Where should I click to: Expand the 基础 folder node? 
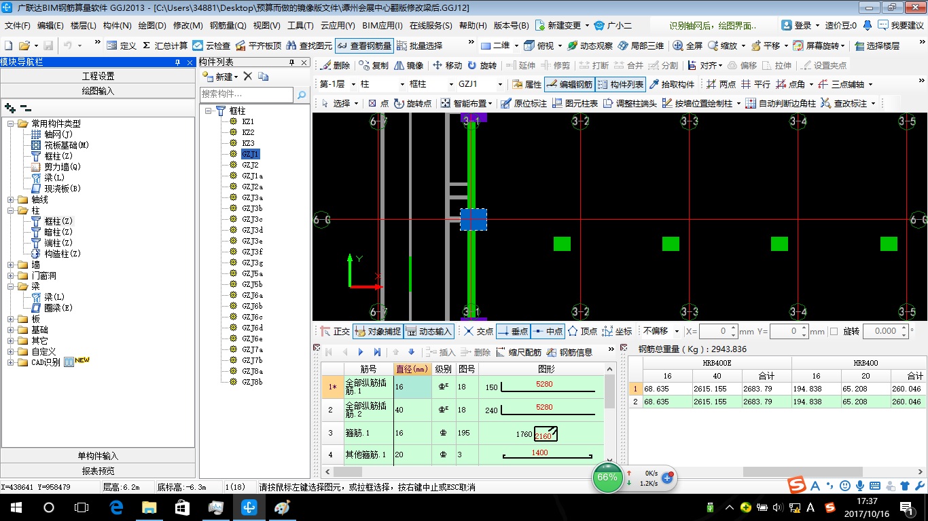click(x=10, y=330)
